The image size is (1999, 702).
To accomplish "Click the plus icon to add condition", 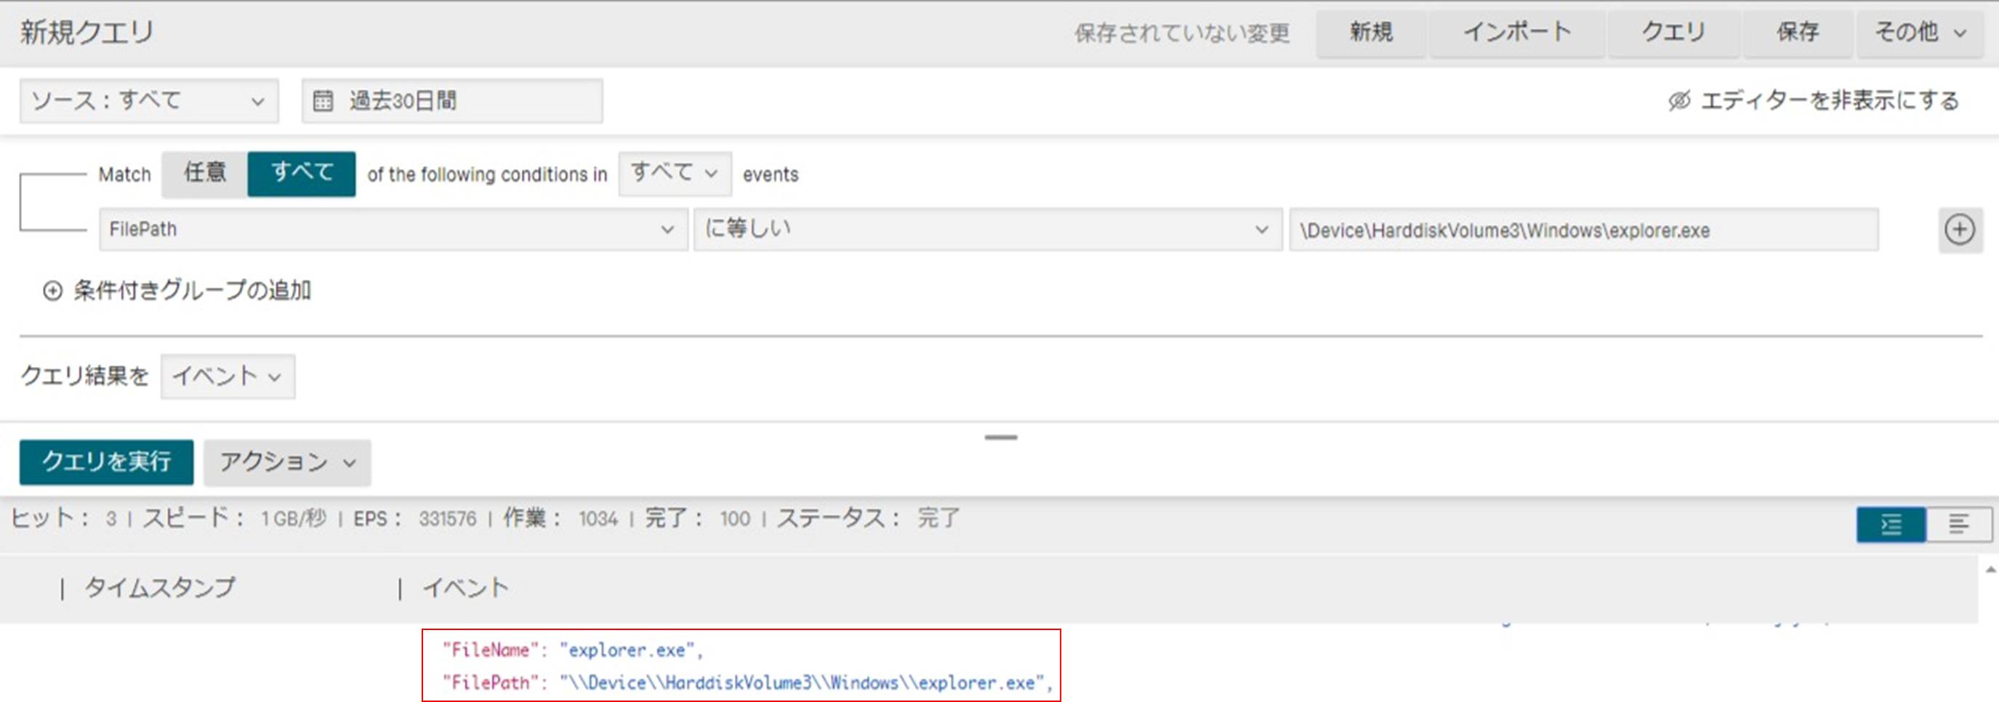I will point(1960,230).
